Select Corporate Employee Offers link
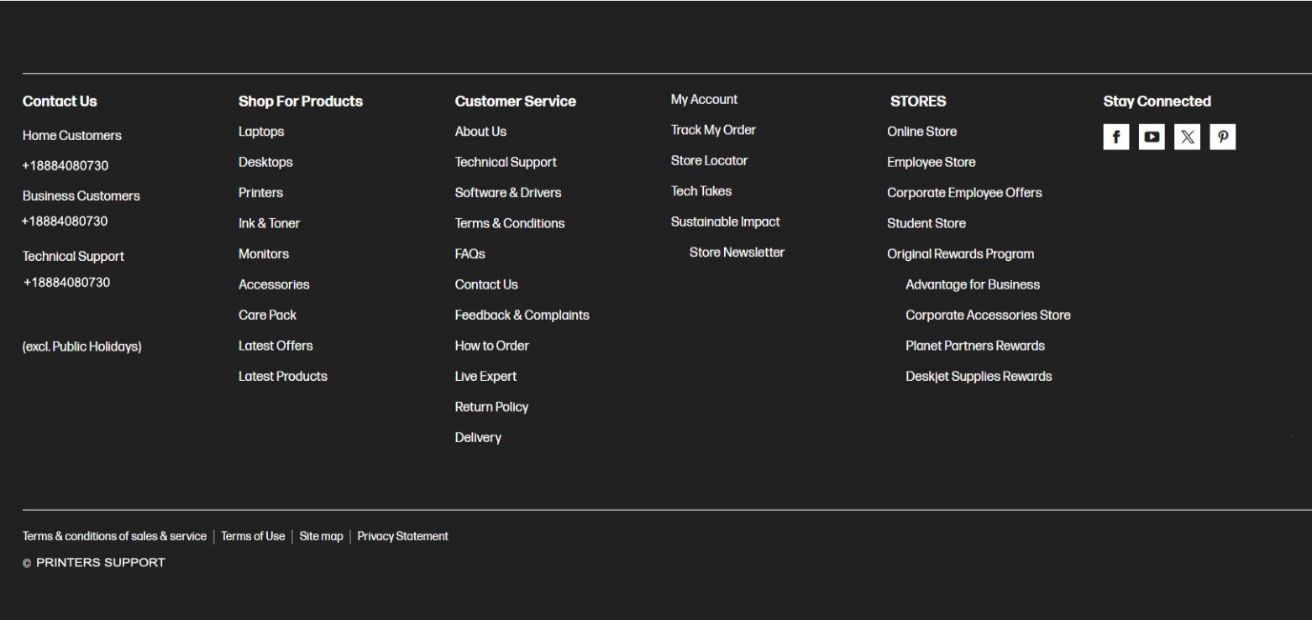Viewport: 1312px width, 620px height. 963,193
